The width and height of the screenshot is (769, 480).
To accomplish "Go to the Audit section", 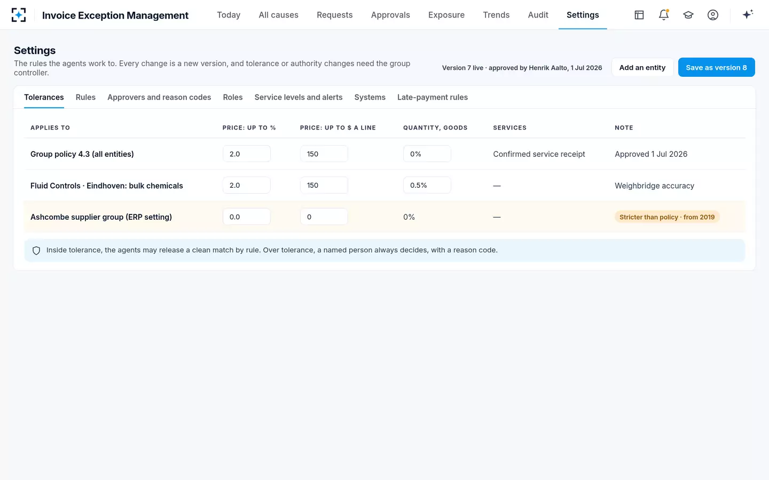I will point(538,15).
